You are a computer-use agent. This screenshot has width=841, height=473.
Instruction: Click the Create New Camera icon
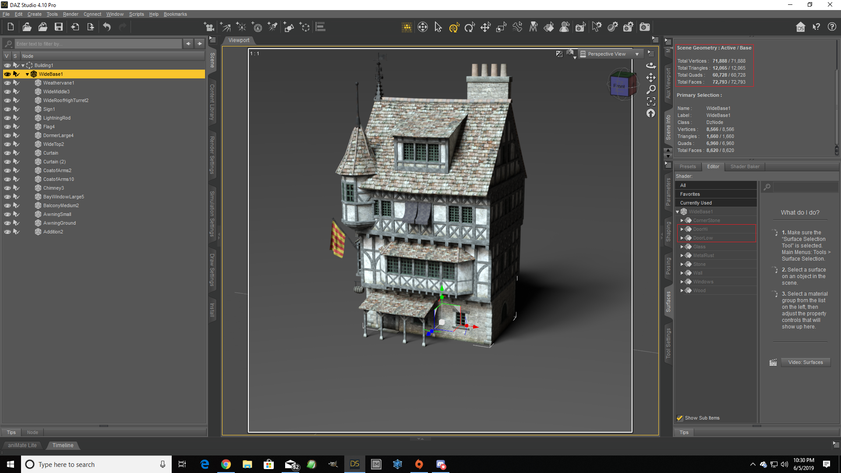pos(209,27)
